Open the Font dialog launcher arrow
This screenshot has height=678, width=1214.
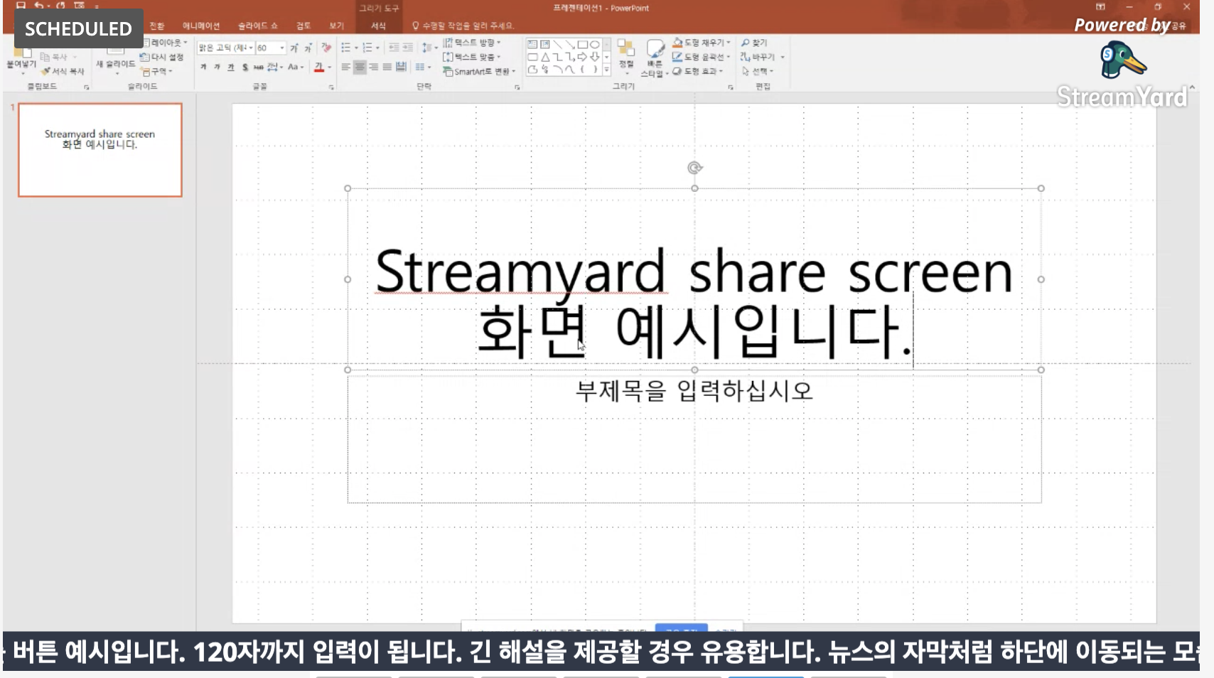coord(331,87)
